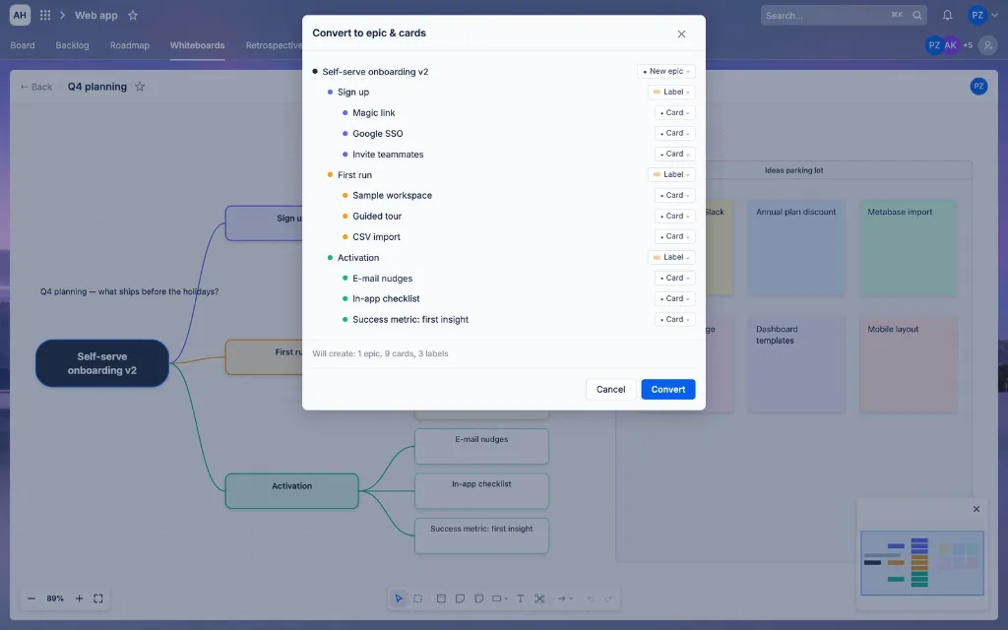Zoom in with the plus icon
This screenshot has height=630, width=1008.
pos(79,598)
